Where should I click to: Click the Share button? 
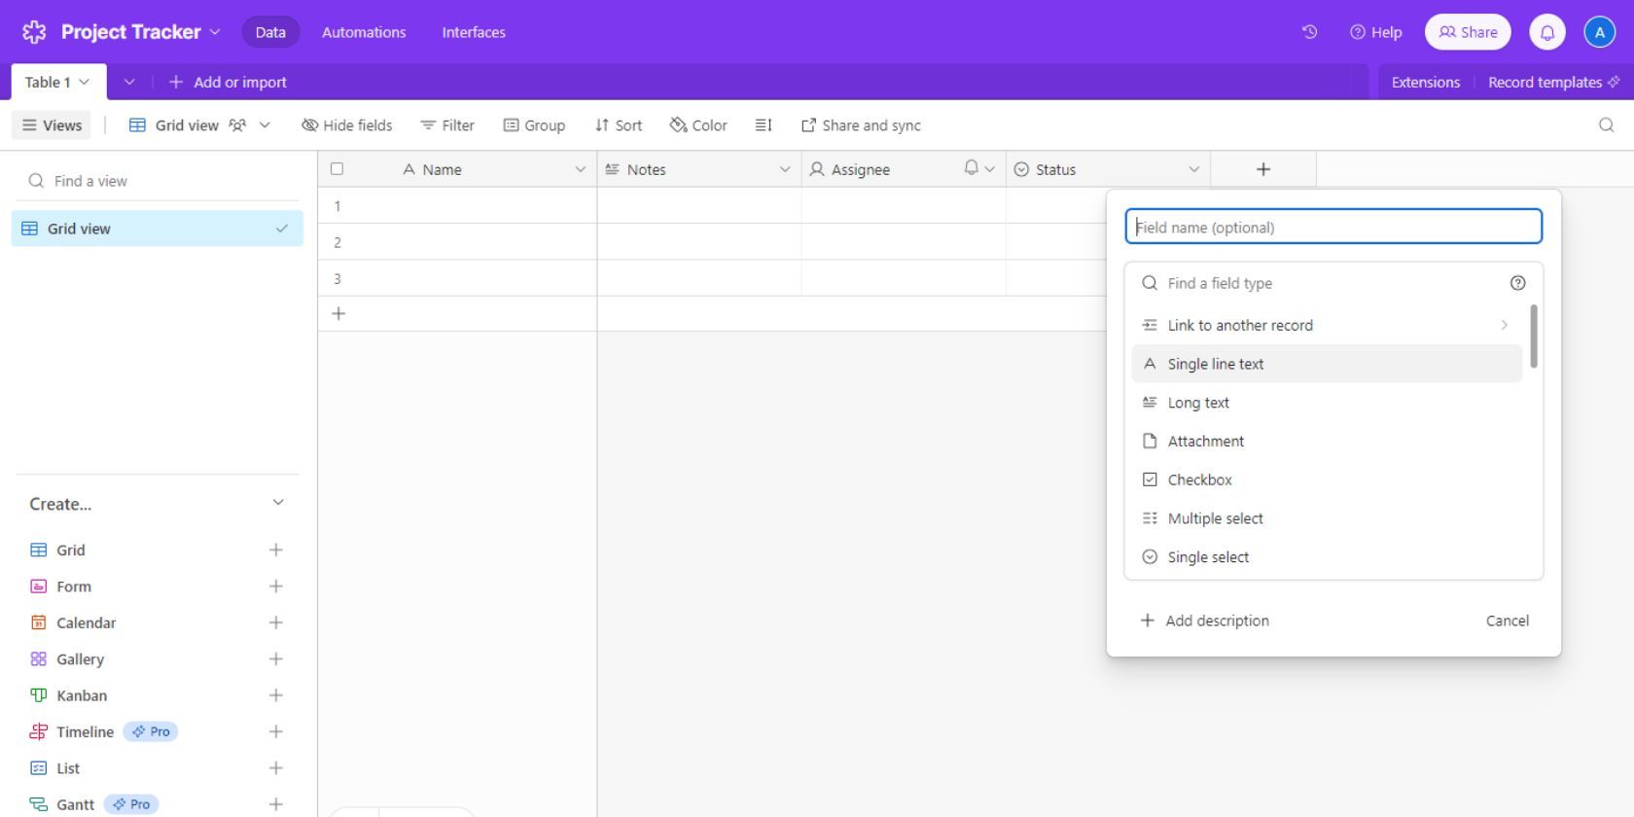(1468, 32)
